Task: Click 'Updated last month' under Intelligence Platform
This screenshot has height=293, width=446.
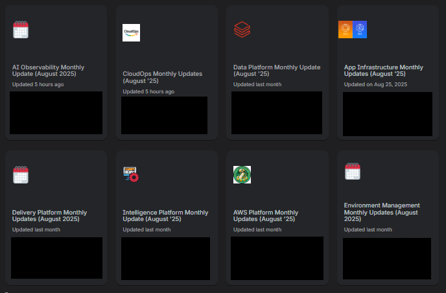Action: 147,229
